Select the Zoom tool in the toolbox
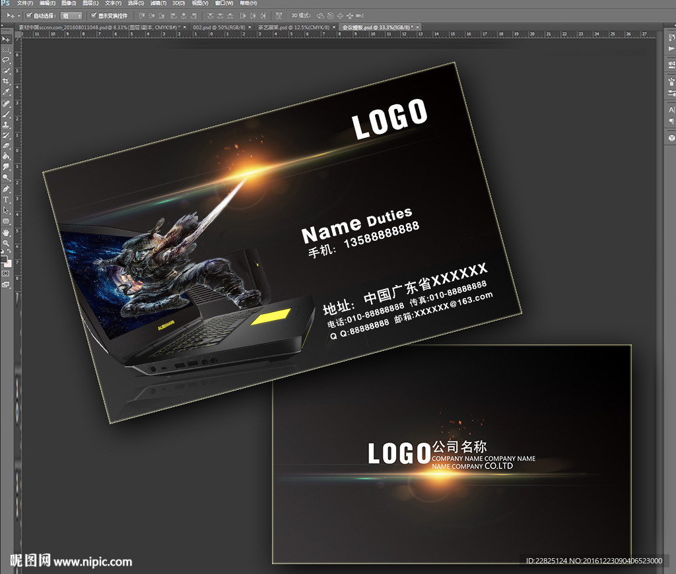Screen dimensions: 676x574 (x=5, y=243)
